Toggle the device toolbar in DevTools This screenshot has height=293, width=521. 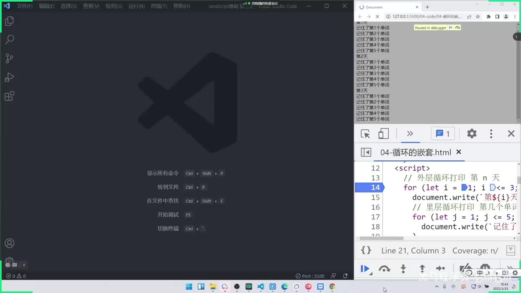[x=383, y=134]
